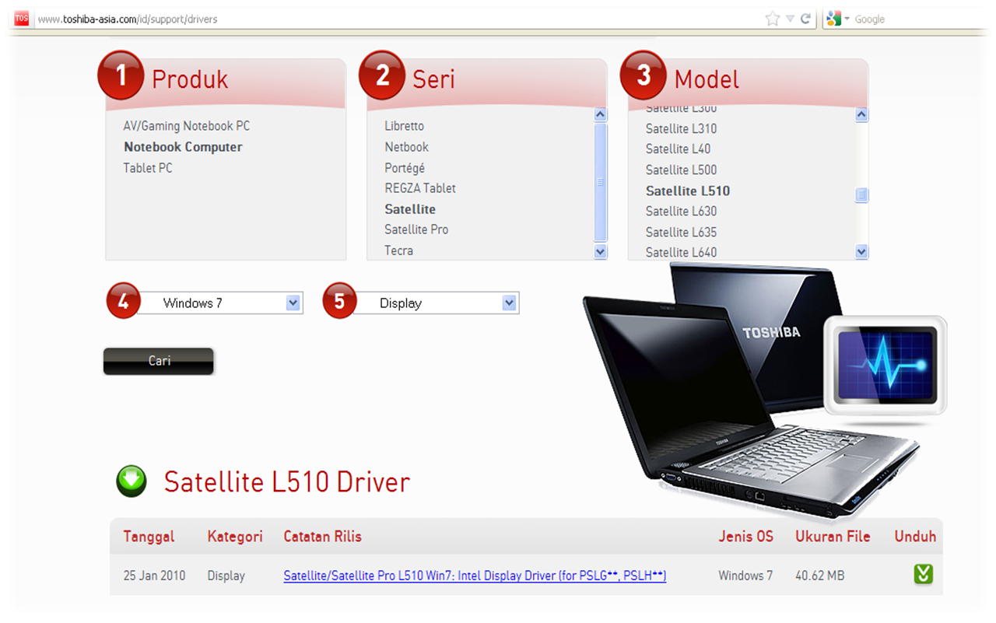The width and height of the screenshot is (996, 623).
Task: Select Satellite L40 model
Action: pos(678,149)
